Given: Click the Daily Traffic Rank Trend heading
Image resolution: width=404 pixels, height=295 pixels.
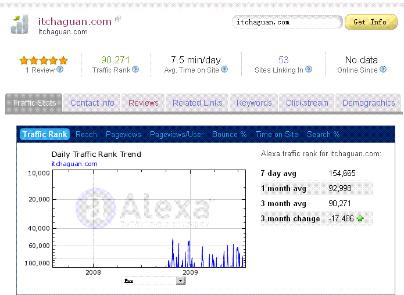Looking at the screenshot, I should coord(96,154).
